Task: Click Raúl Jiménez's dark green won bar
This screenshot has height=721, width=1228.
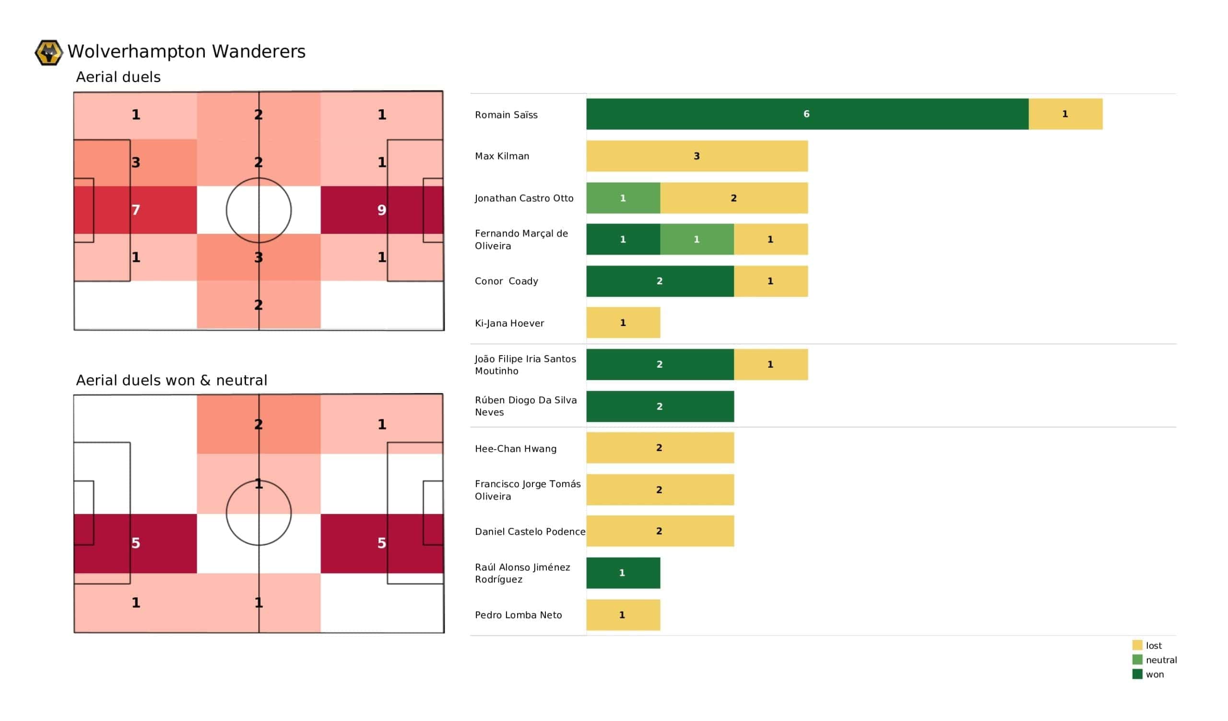Action: [x=623, y=573]
